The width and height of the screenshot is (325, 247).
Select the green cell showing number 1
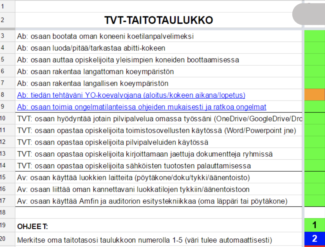(x=315, y=226)
